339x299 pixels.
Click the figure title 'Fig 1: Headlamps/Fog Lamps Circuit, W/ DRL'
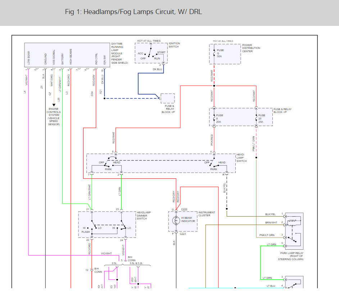coord(134,12)
